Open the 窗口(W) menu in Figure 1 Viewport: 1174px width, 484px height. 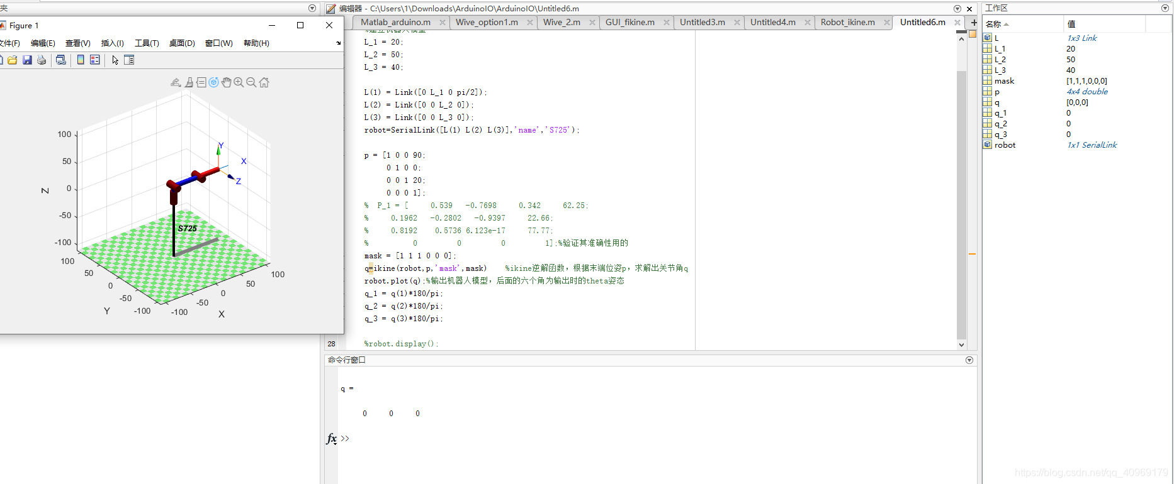click(x=219, y=43)
